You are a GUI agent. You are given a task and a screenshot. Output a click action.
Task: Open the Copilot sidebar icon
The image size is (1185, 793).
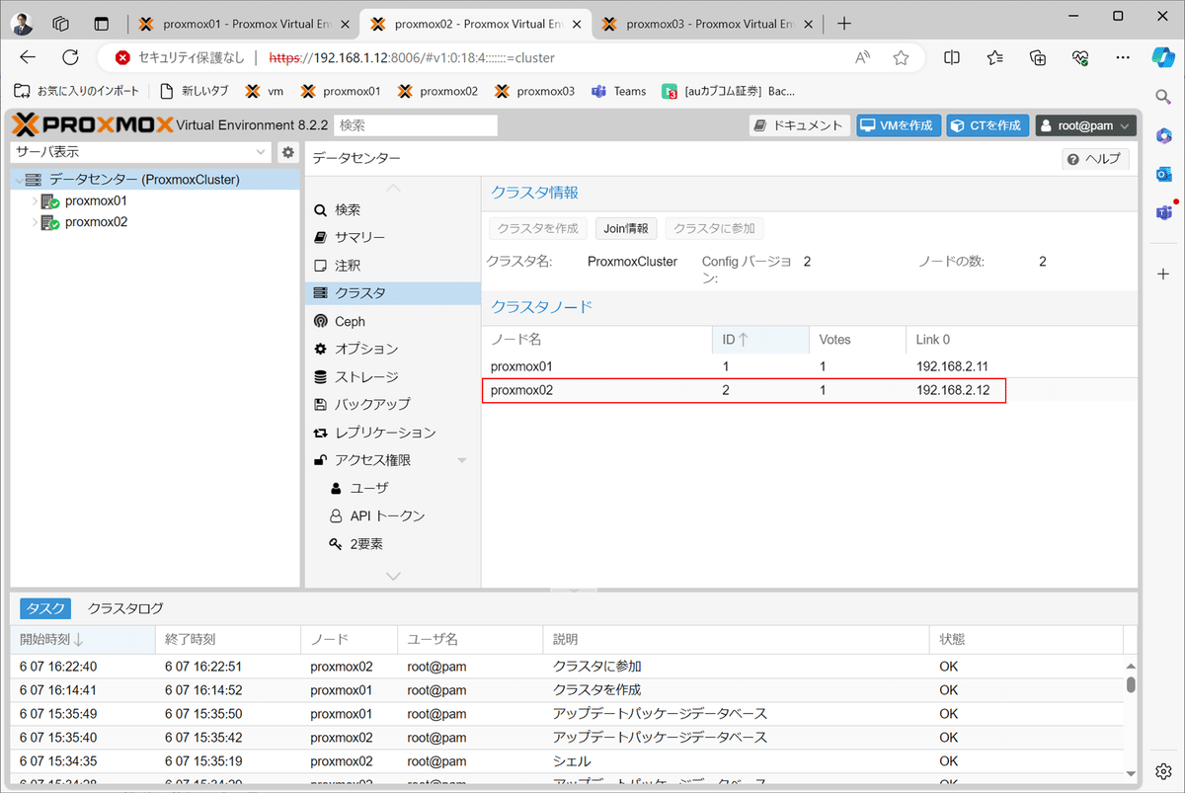click(1163, 57)
